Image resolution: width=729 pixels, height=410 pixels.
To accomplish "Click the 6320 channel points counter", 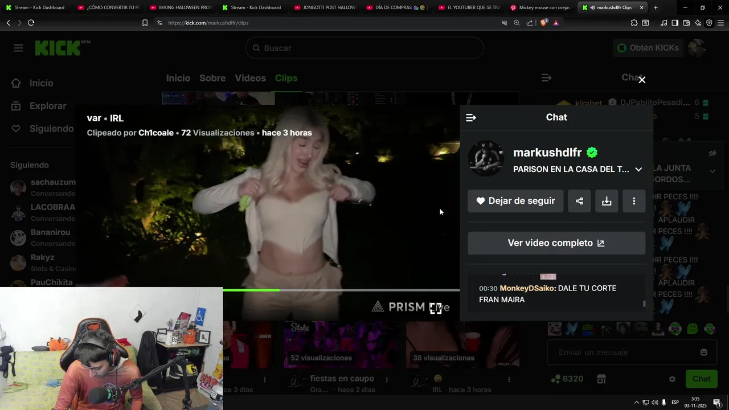I will tap(567, 379).
